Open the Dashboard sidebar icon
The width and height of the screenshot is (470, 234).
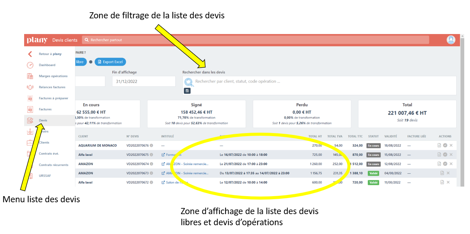point(30,65)
